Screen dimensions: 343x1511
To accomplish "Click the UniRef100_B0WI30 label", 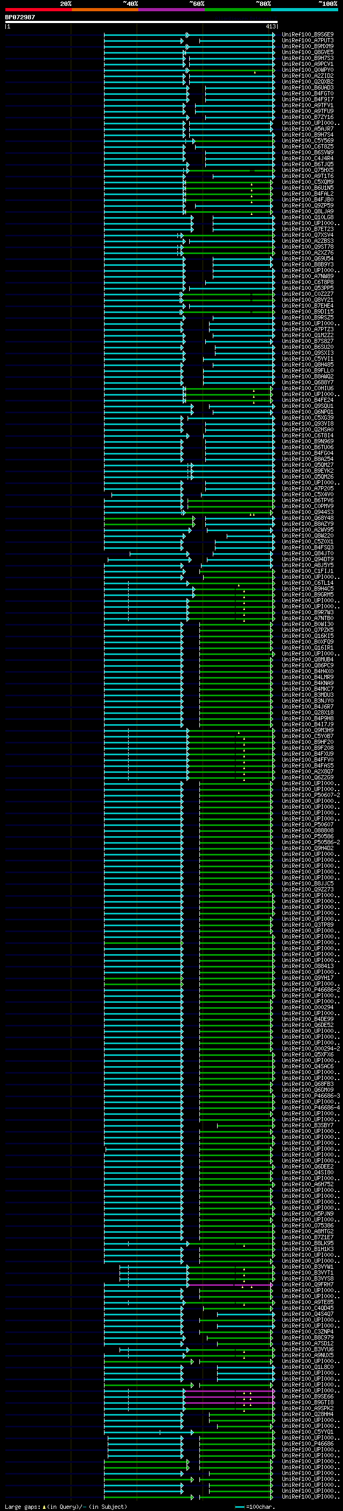I will pyautogui.click(x=308, y=624).
